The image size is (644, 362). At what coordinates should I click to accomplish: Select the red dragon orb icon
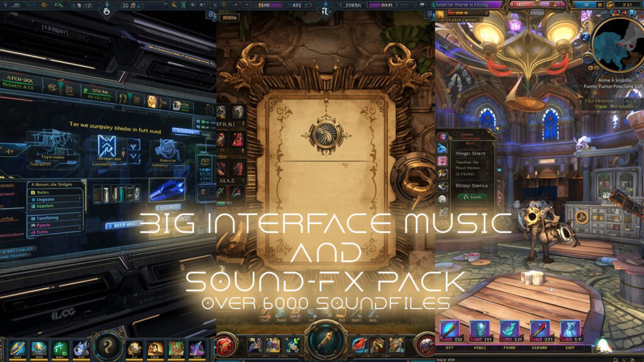tap(226, 345)
